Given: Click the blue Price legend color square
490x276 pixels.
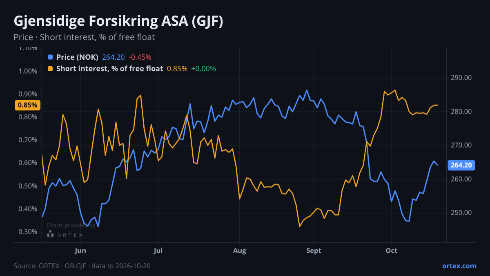Looking at the screenshot, I should [x=51, y=57].
